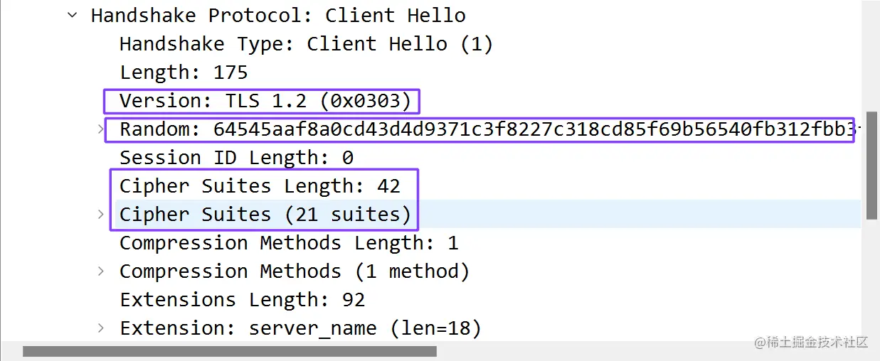This screenshot has width=880, height=361.
Task: Expand the Cipher Suites (21 suites) arrow
Action: pyautogui.click(x=100, y=215)
